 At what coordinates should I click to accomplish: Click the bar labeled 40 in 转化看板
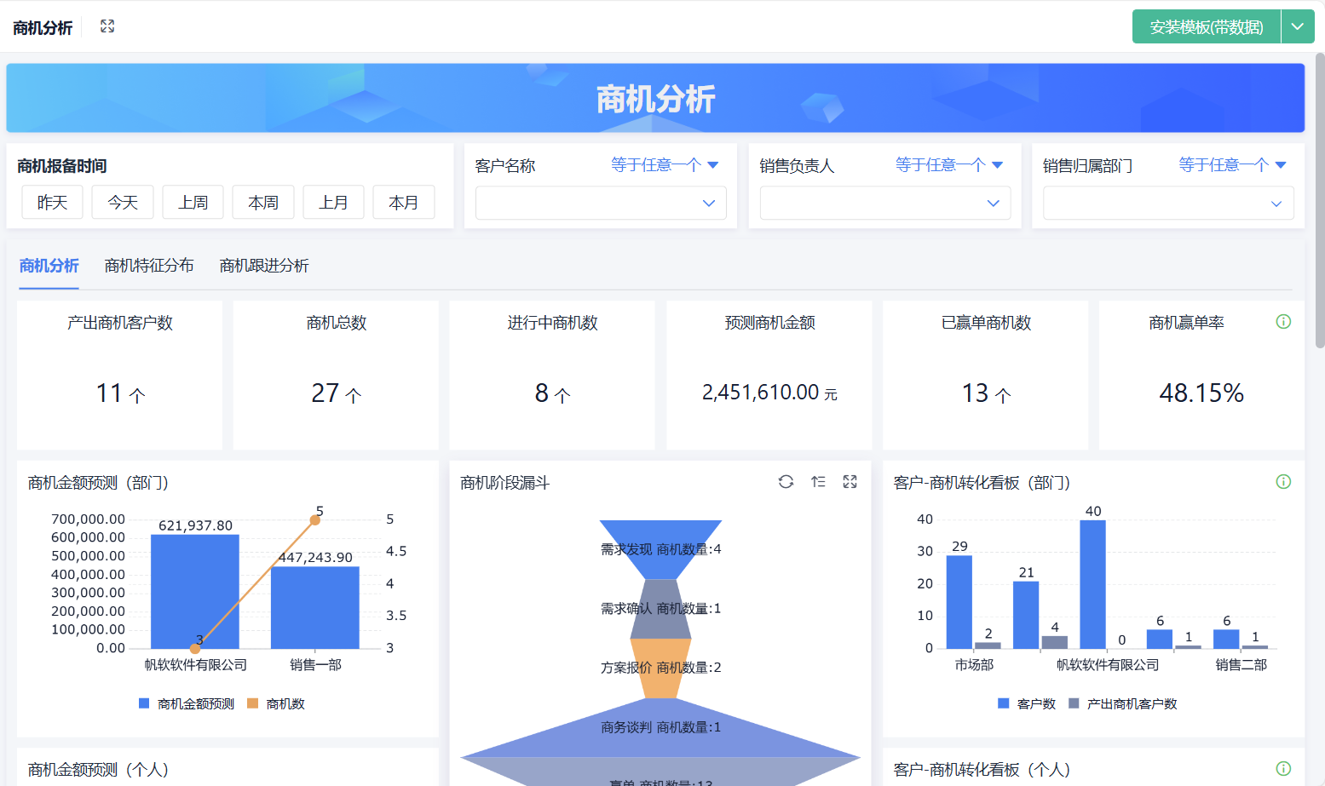click(1093, 584)
